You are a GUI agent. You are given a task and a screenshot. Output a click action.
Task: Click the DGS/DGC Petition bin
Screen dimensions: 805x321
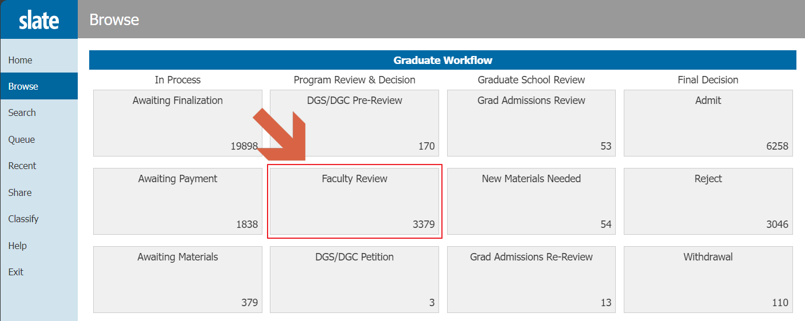pyautogui.click(x=354, y=279)
